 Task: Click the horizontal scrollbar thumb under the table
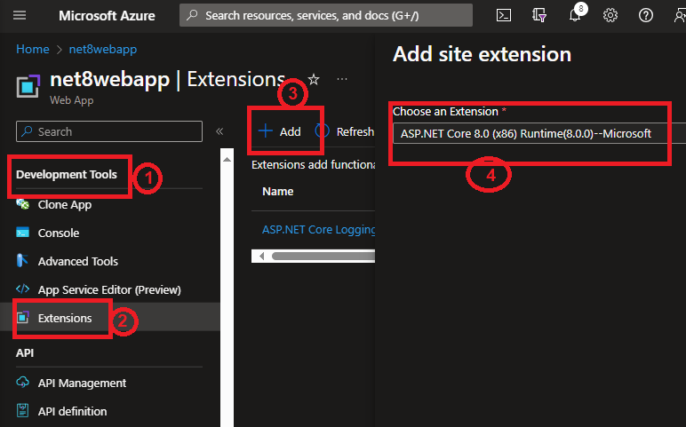point(323,257)
